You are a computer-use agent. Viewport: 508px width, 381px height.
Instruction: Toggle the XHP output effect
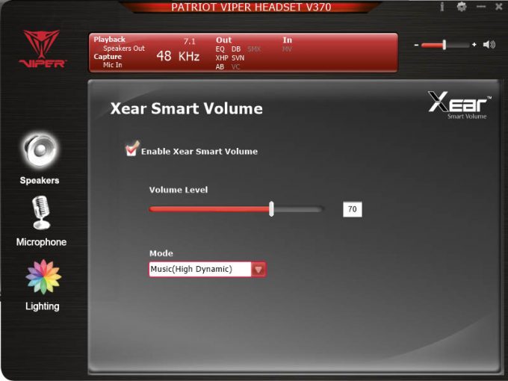tap(222, 58)
